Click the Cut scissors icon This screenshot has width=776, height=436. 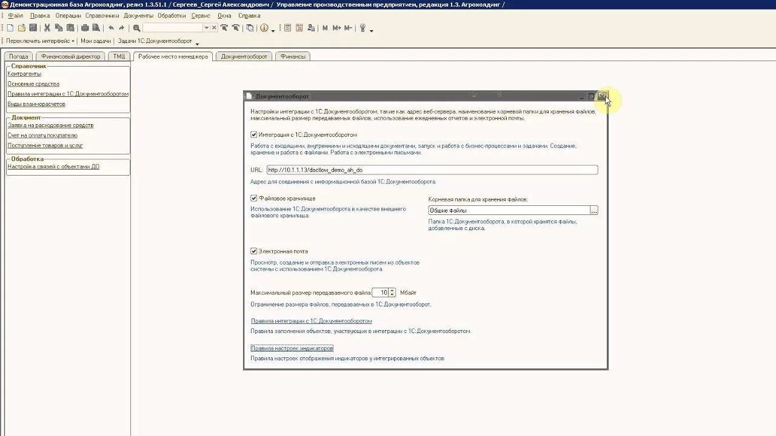(x=47, y=28)
